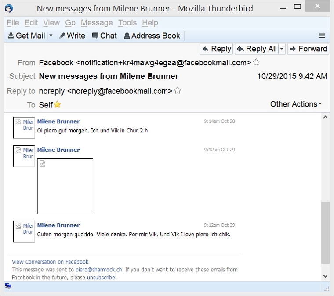Click the broken image placeholder in message
This screenshot has height=296, width=334.
pyautogui.click(x=65, y=186)
